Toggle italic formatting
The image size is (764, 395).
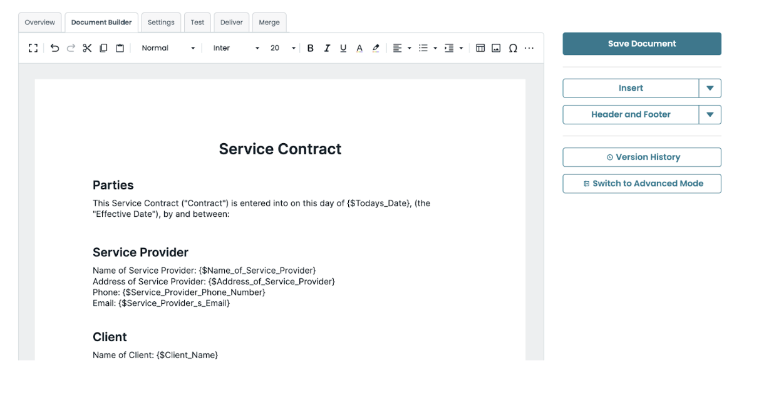pyautogui.click(x=327, y=47)
